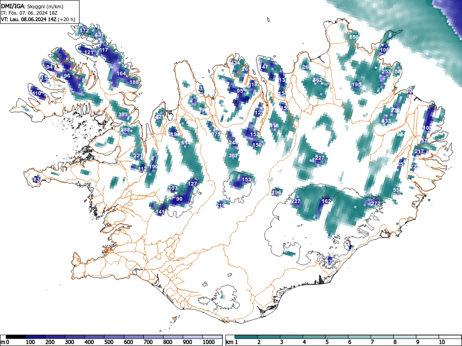
Task: Click the '1000' label in the meter legend
Action: coord(209,342)
